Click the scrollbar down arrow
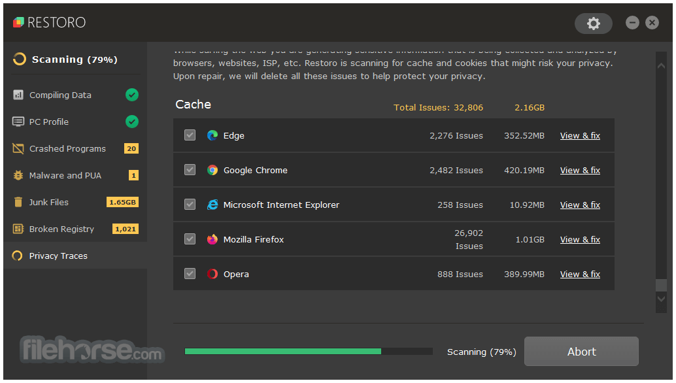This screenshot has height=383, width=676. (661, 299)
